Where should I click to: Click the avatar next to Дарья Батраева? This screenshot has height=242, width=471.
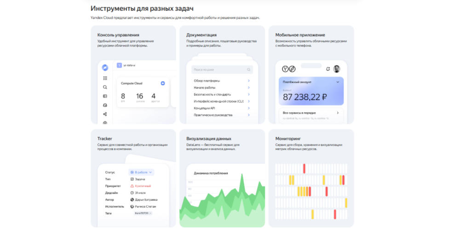(x=132, y=200)
